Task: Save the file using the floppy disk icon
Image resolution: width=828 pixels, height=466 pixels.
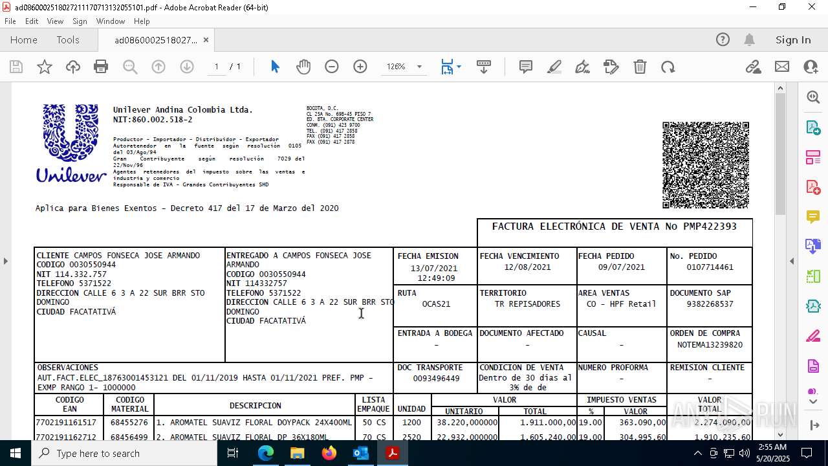Action: [x=16, y=67]
